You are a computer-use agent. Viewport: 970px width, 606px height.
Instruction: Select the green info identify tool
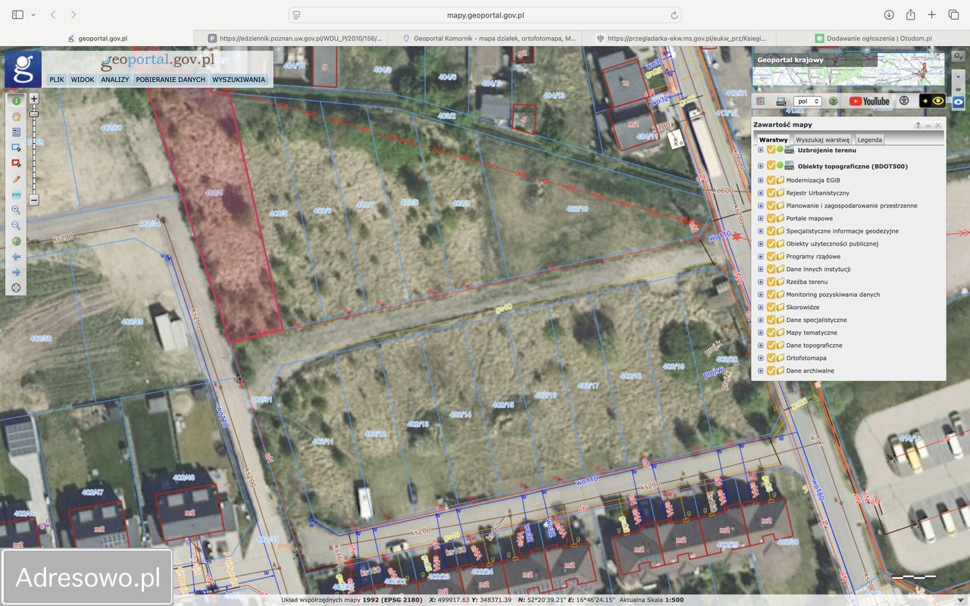[16, 101]
